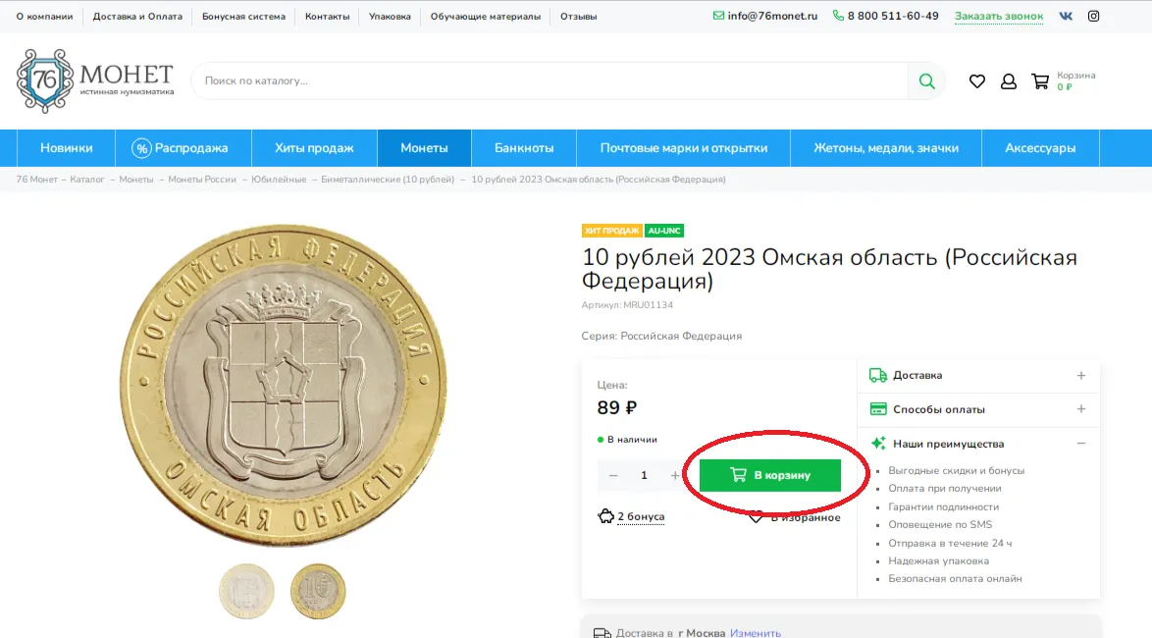Open the Банкноты menu tab
1152x638 pixels.
coord(524,148)
